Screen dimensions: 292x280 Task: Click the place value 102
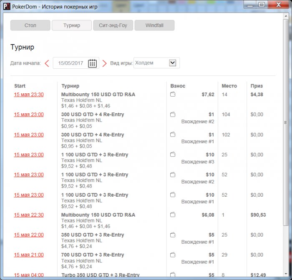(x=226, y=135)
